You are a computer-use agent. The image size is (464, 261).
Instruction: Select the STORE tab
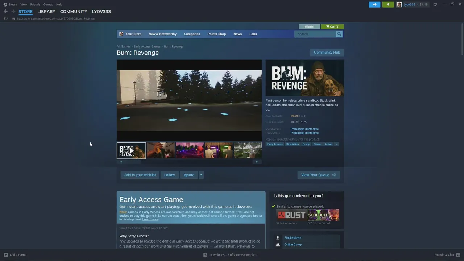(x=25, y=12)
